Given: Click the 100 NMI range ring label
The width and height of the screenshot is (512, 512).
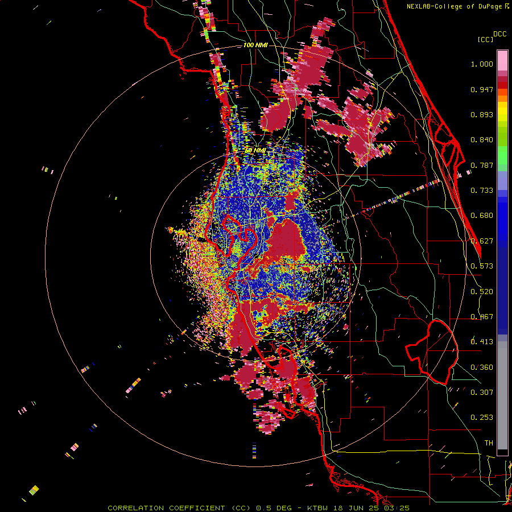Looking at the screenshot, I should [x=255, y=45].
